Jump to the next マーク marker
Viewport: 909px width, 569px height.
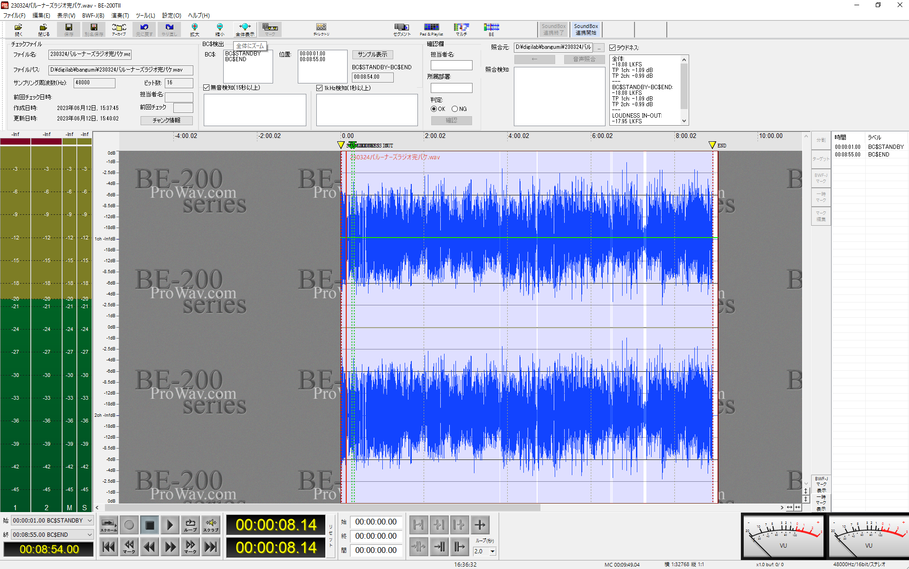click(190, 547)
